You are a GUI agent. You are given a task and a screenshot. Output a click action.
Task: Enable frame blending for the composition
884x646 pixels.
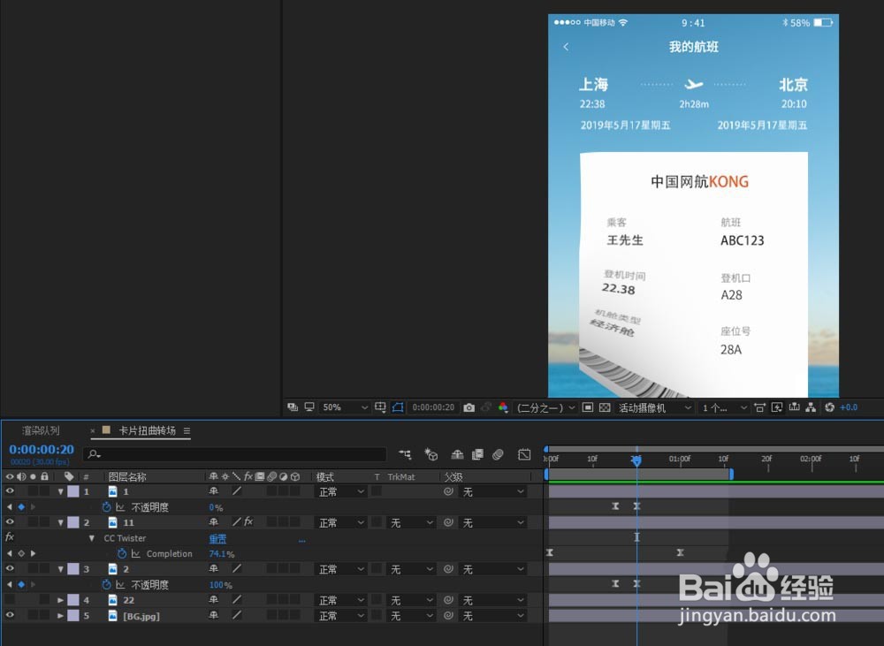pyautogui.click(x=477, y=453)
